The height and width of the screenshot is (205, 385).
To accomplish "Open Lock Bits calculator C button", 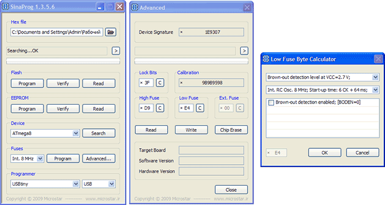I will click(x=160, y=83).
